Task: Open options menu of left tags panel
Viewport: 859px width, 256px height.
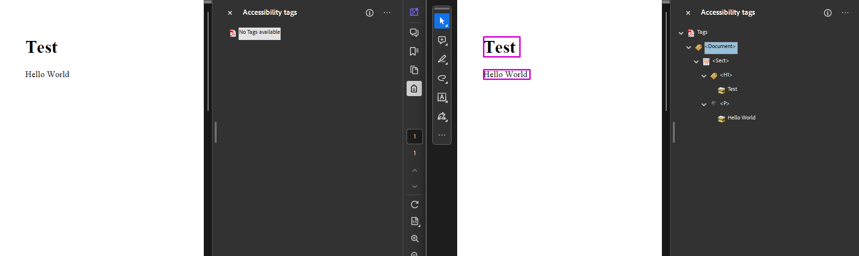Action: (387, 13)
